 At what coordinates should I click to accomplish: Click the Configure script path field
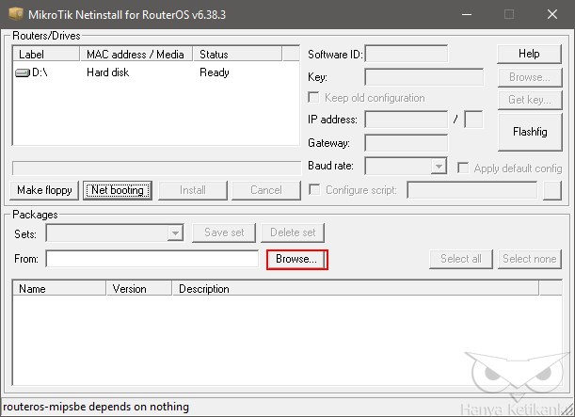coord(472,190)
